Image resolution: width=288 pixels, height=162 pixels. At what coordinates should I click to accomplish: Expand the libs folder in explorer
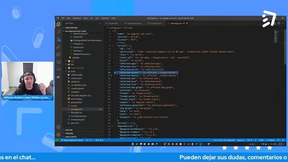click(x=83, y=64)
